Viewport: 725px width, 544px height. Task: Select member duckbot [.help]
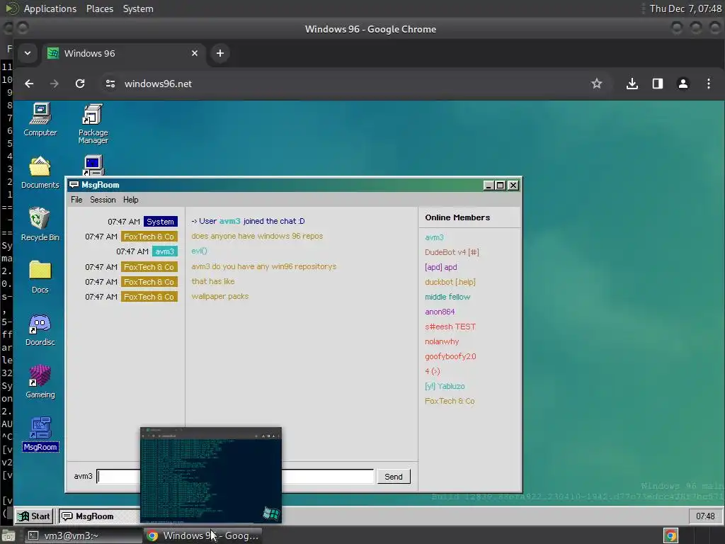click(x=450, y=282)
